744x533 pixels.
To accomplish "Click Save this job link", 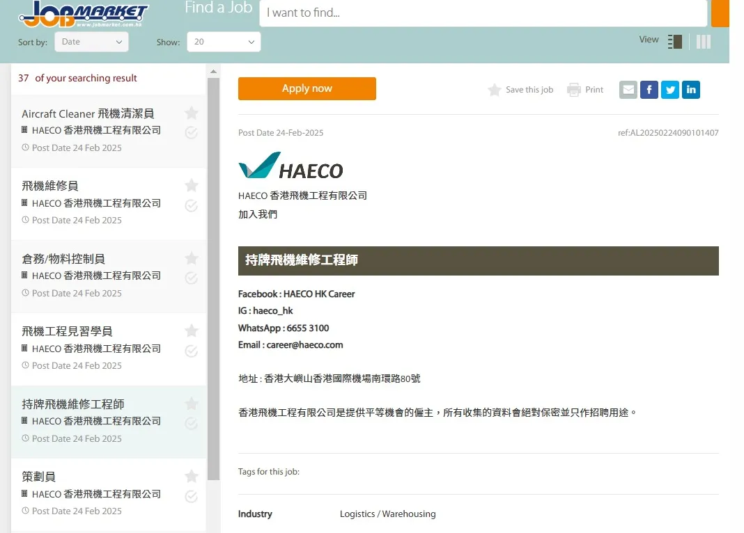I will [521, 90].
